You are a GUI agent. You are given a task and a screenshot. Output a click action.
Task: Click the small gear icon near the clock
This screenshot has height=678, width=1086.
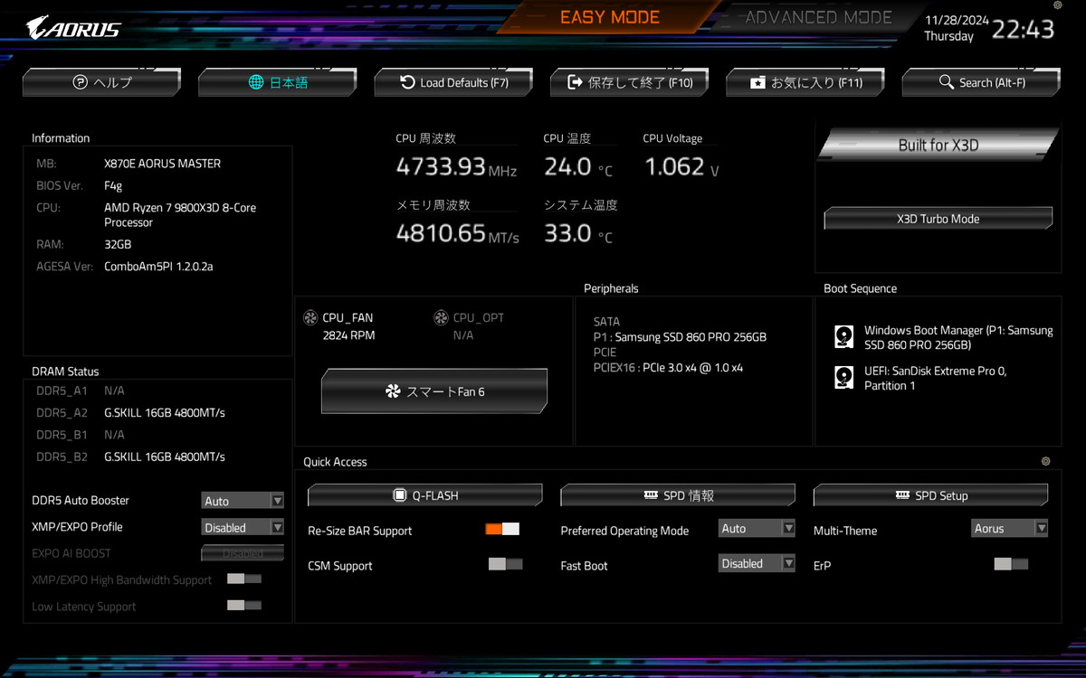pyautogui.click(x=1058, y=6)
